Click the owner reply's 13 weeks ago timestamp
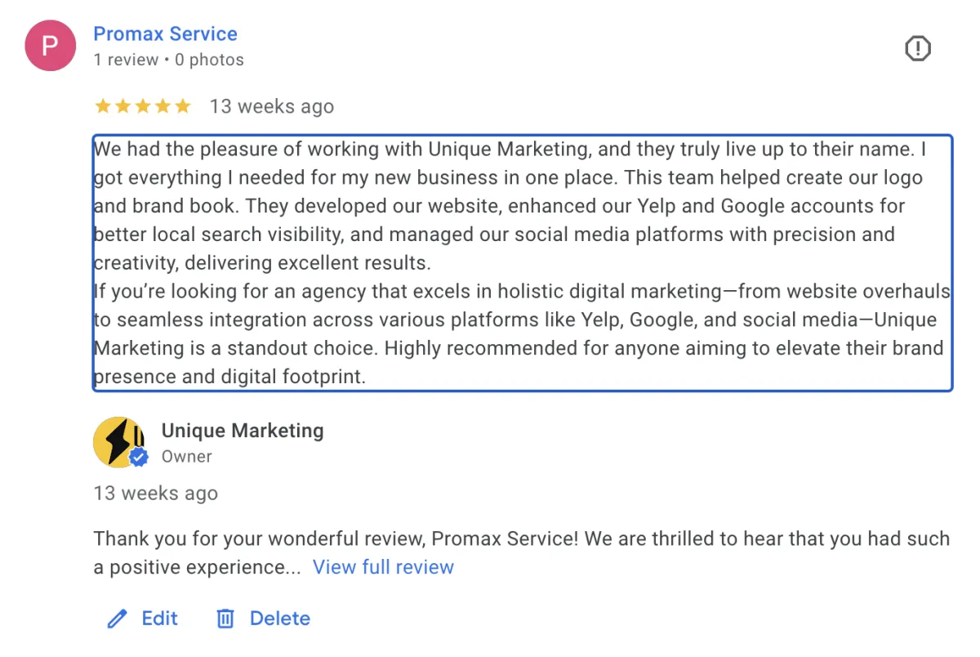The height and width of the screenshot is (657, 980). (155, 494)
